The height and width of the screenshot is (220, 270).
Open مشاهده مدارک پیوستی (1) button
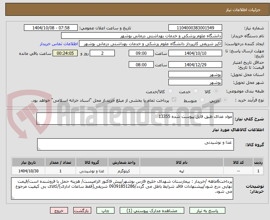click(x=152, y=211)
